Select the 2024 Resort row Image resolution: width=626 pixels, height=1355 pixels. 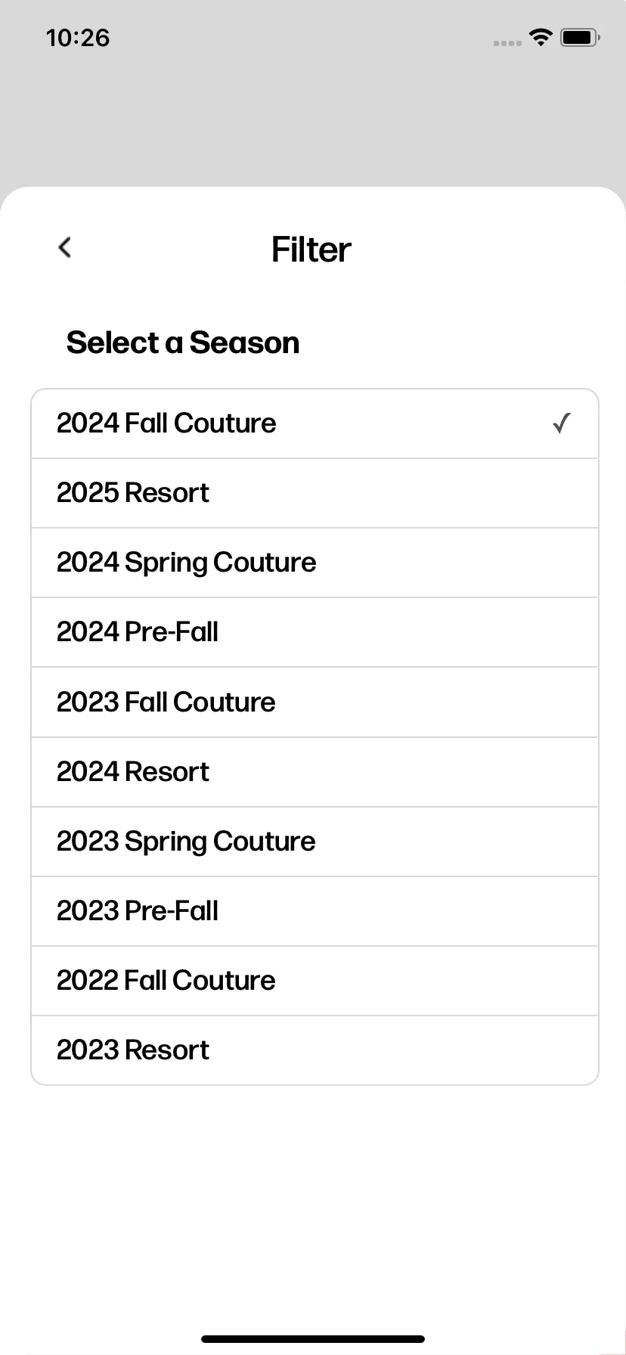(x=315, y=772)
